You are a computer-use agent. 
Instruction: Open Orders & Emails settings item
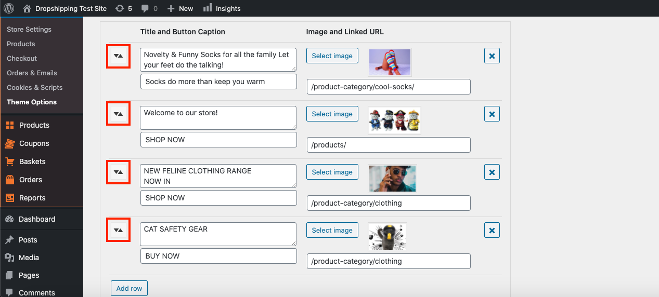click(x=32, y=73)
